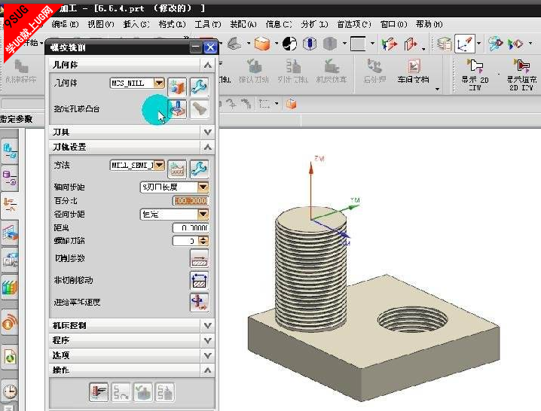Replay the tool path

[x=121, y=392]
